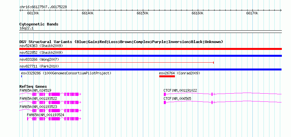Click the FAM65A|NM_001193524 gene label
Screen dimensions: 291x137
[x=46, y=115]
